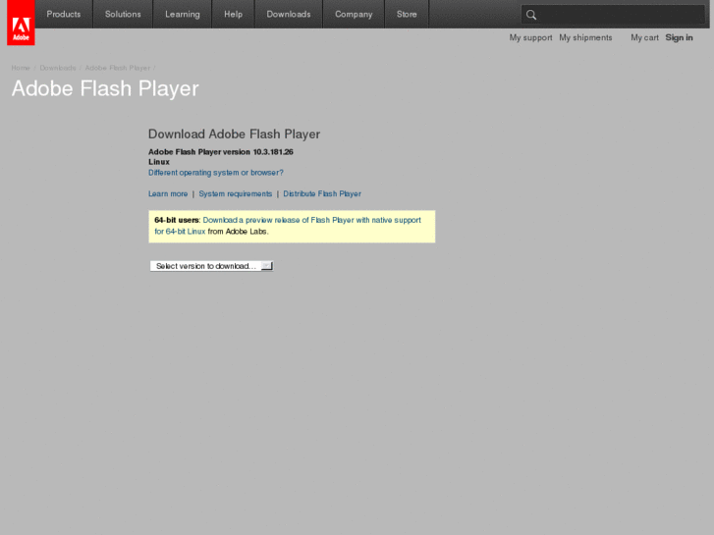Image resolution: width=714 pixels, height=535 pixels.
Task: Open the Learn more link
Action: (x=168, y=194)
